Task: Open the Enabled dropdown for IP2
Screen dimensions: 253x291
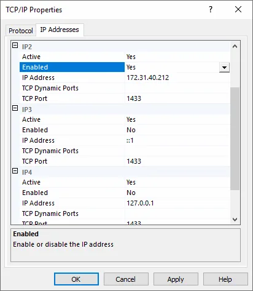Action: coord(224,67)
